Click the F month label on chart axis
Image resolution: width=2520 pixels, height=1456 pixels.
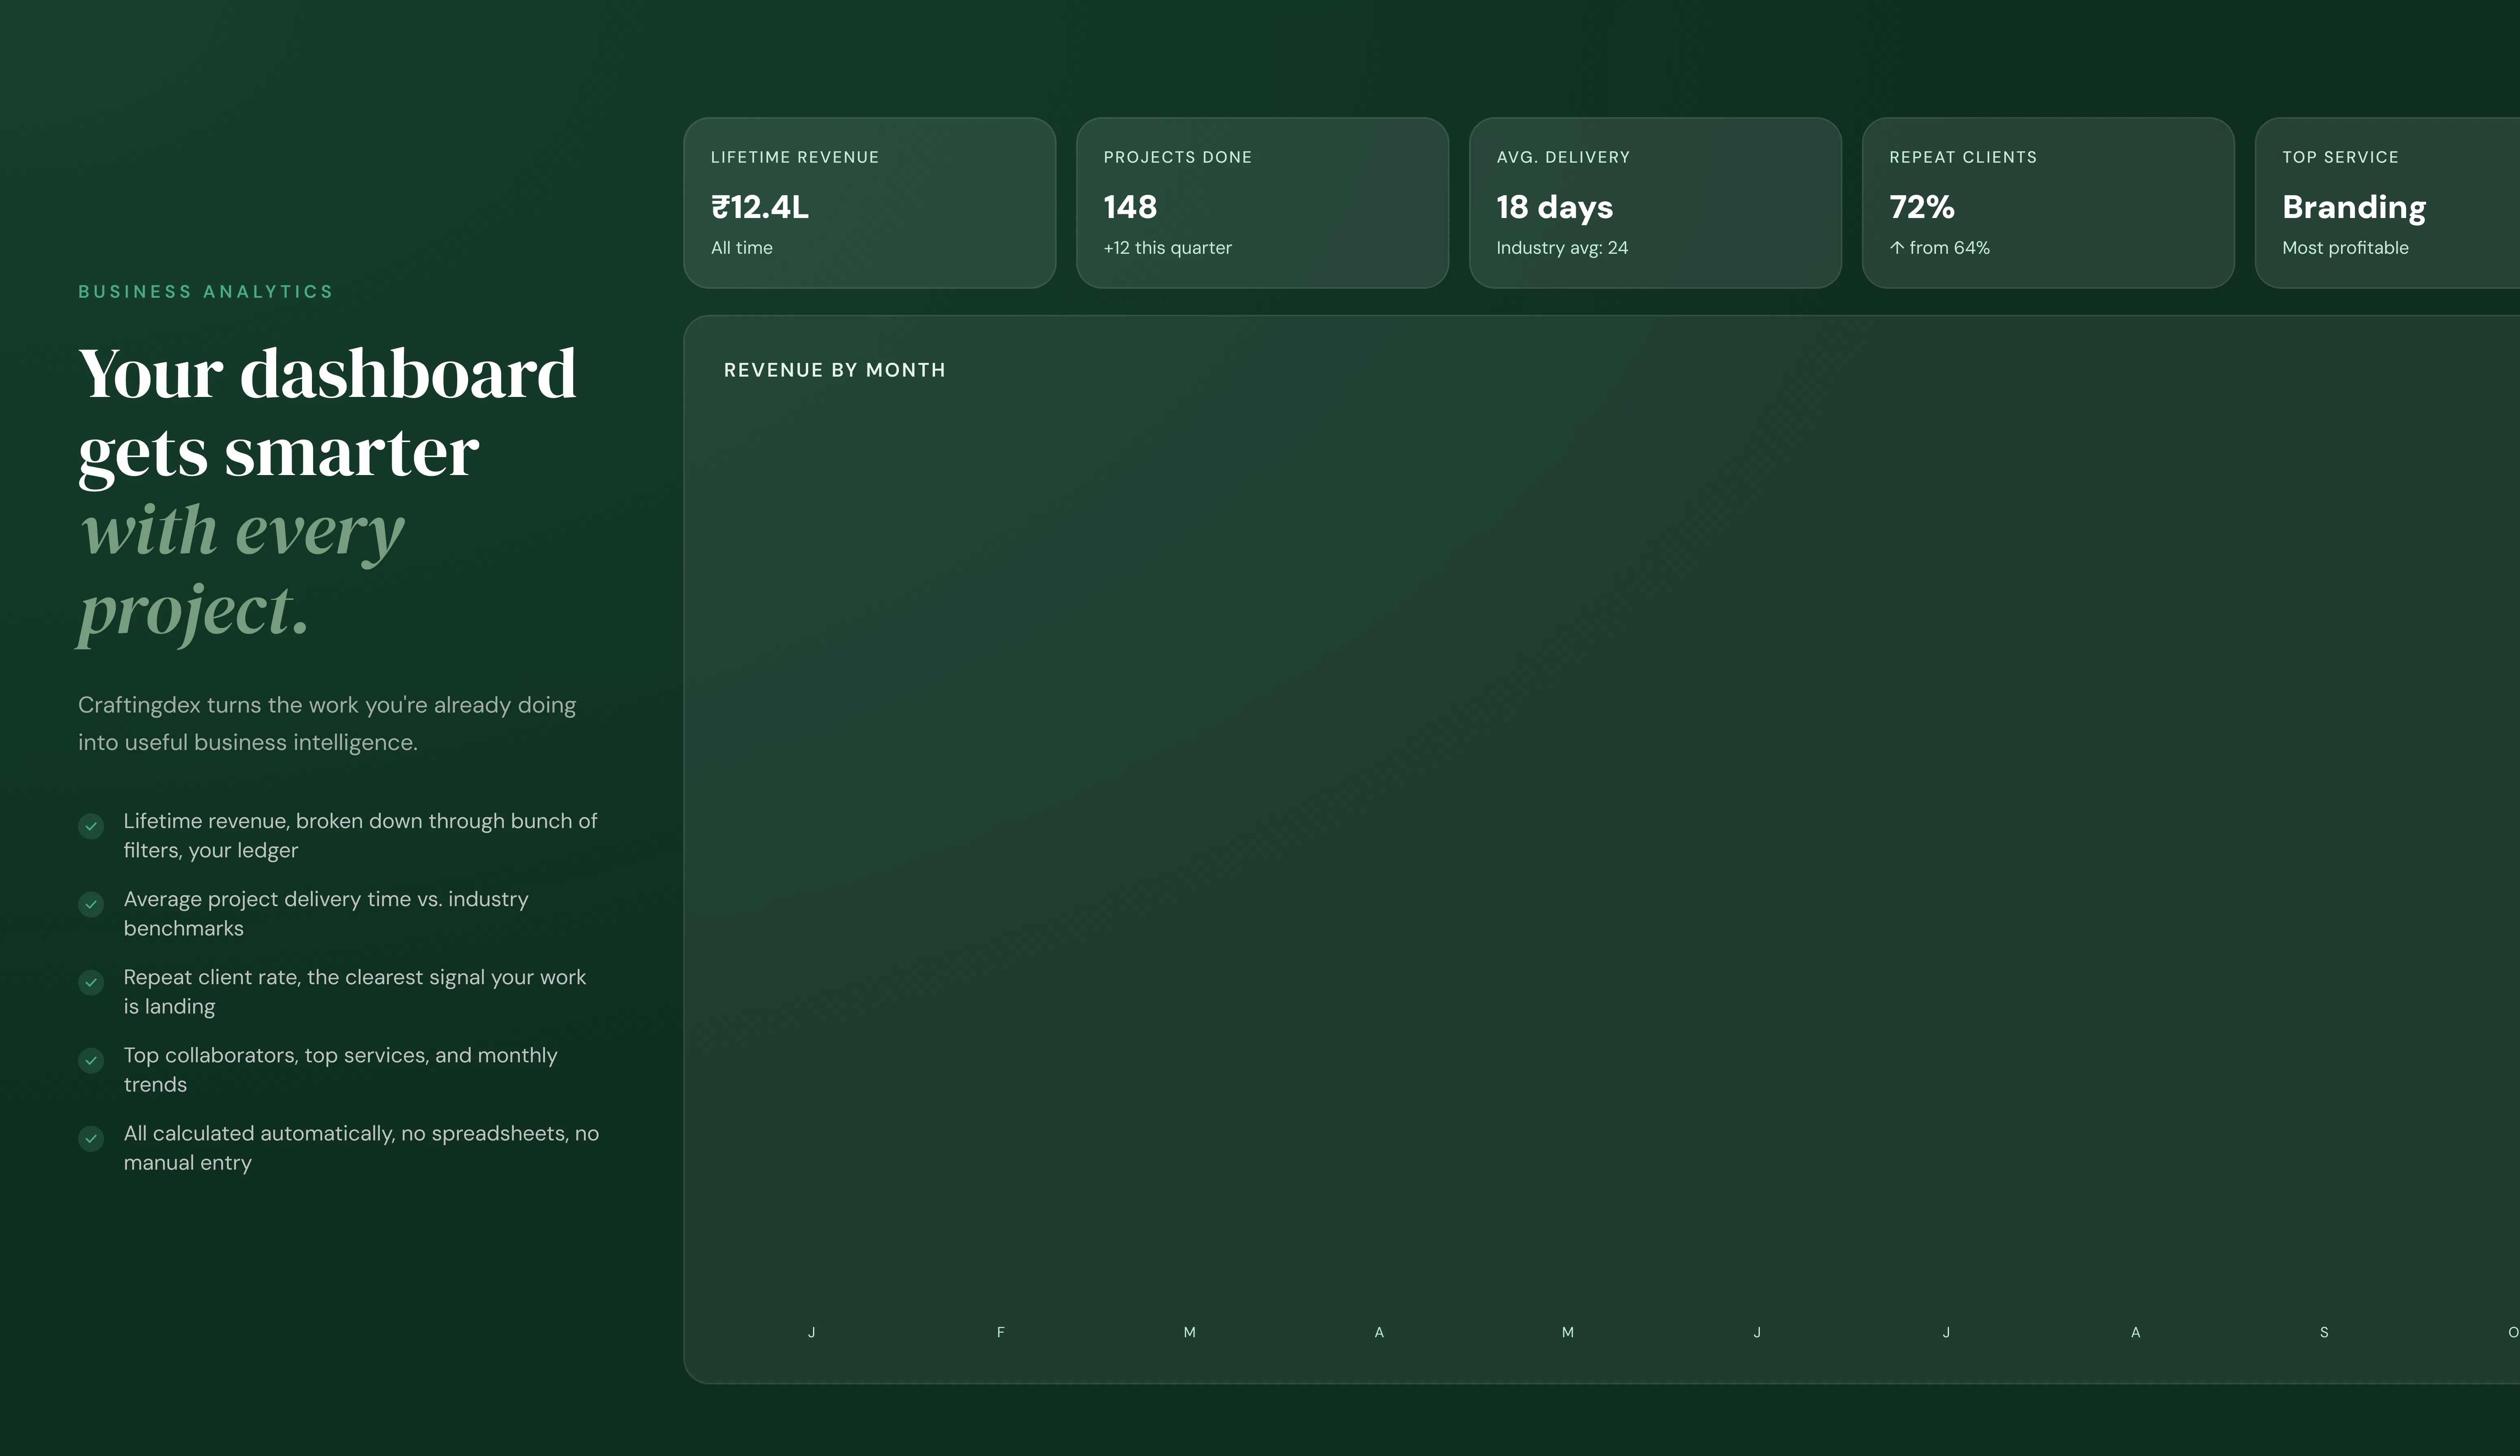(1000, 1332)
